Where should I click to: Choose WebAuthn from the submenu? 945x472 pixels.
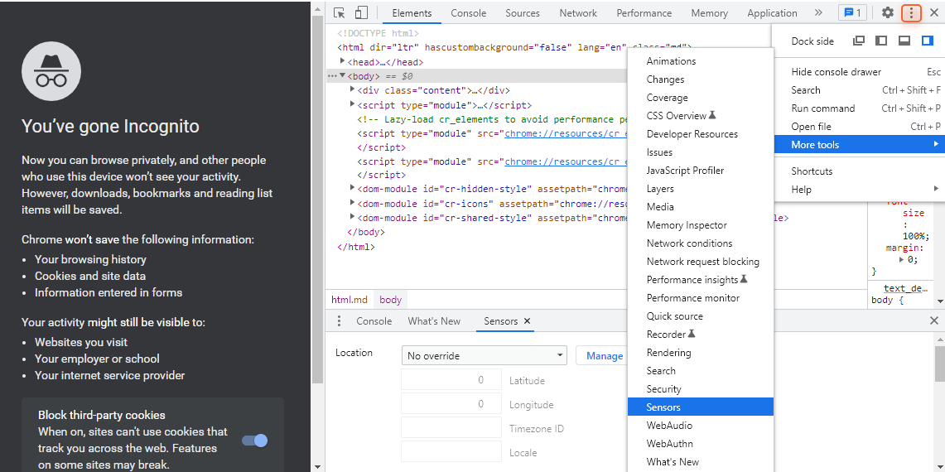click(x=701, y=443)
